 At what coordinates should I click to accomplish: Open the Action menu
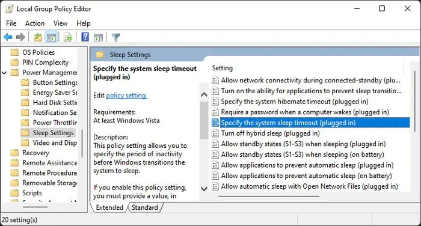point(35,23)
